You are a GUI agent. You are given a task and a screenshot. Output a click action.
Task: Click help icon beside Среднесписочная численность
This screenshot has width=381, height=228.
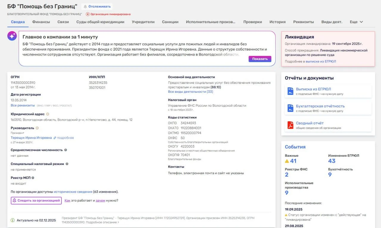pos(65,150)
